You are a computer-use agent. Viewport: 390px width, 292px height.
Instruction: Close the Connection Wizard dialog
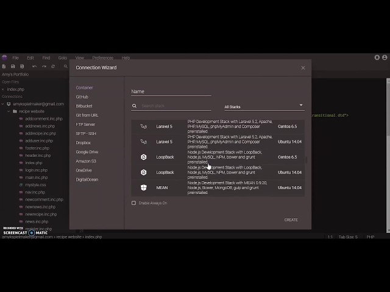coord(303,68)
